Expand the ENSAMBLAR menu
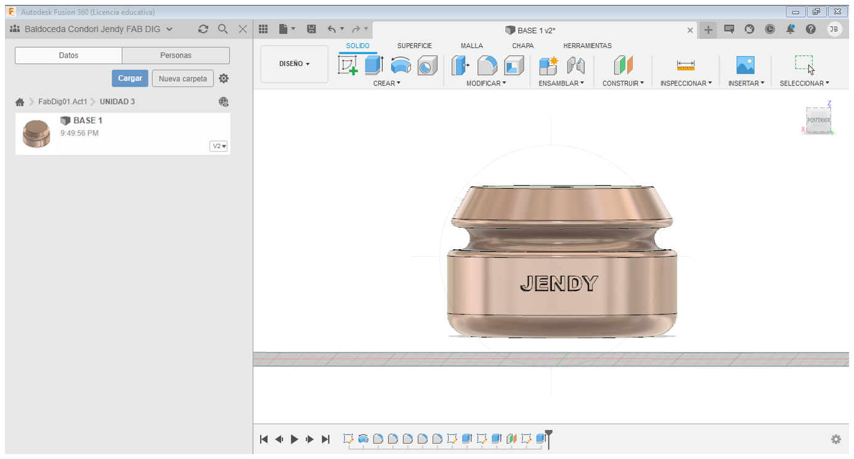This screenshot has height=459, width=854. coord(561,83)
